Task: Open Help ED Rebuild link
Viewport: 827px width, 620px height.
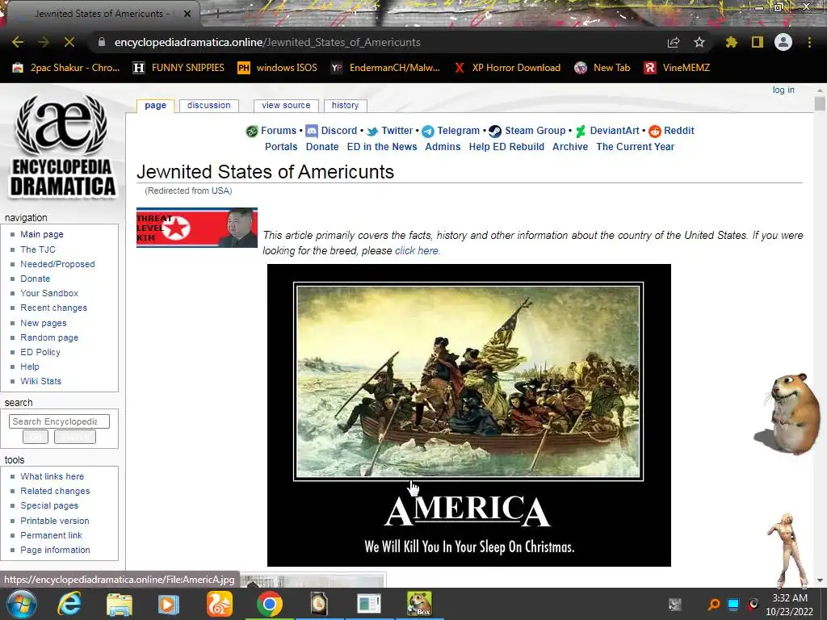Action: point(506,147)
